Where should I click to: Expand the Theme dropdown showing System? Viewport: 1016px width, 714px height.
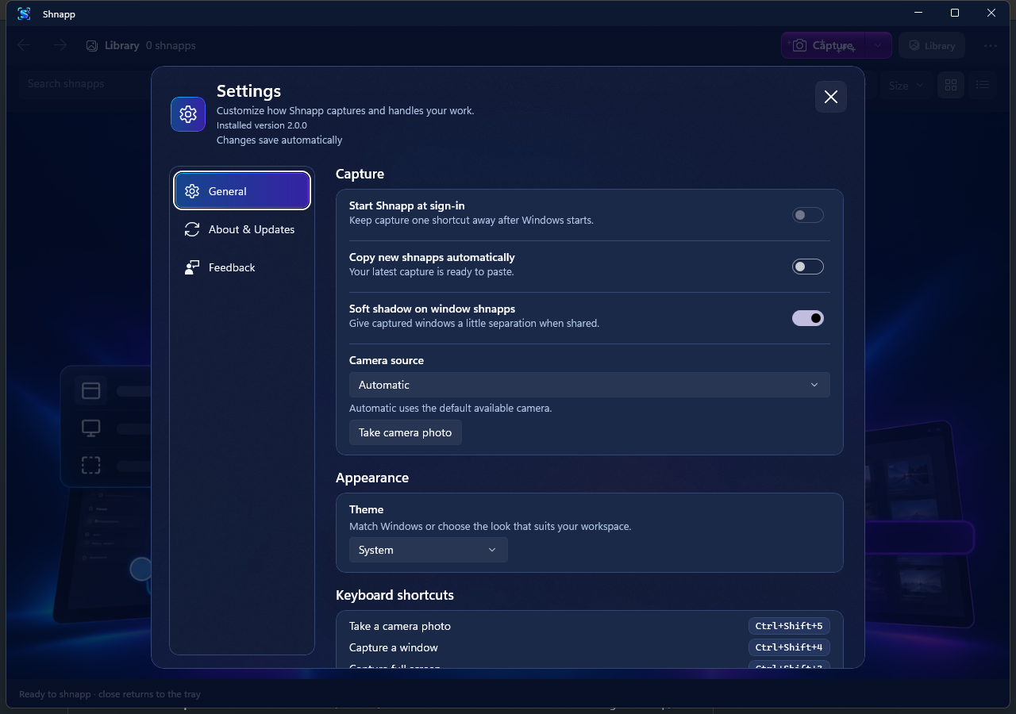(428, 550)
